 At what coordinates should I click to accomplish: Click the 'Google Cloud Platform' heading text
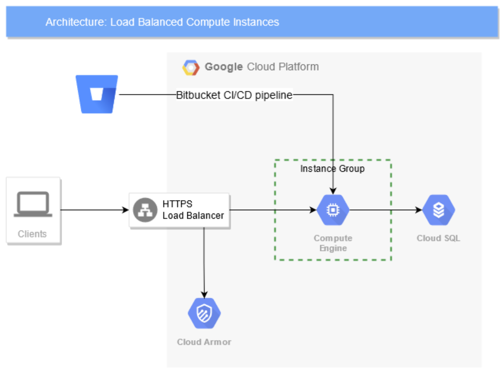[x=262, y=67]
